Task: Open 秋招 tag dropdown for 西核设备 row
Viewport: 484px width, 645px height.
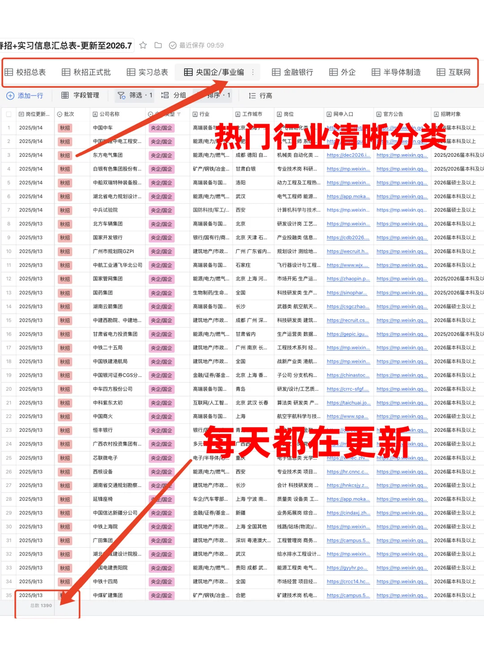Action: coord(65,472)
